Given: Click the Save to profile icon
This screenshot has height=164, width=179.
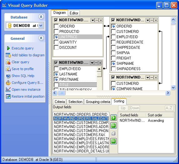Looking at the screenshot, I should click(x=8, y=69).
